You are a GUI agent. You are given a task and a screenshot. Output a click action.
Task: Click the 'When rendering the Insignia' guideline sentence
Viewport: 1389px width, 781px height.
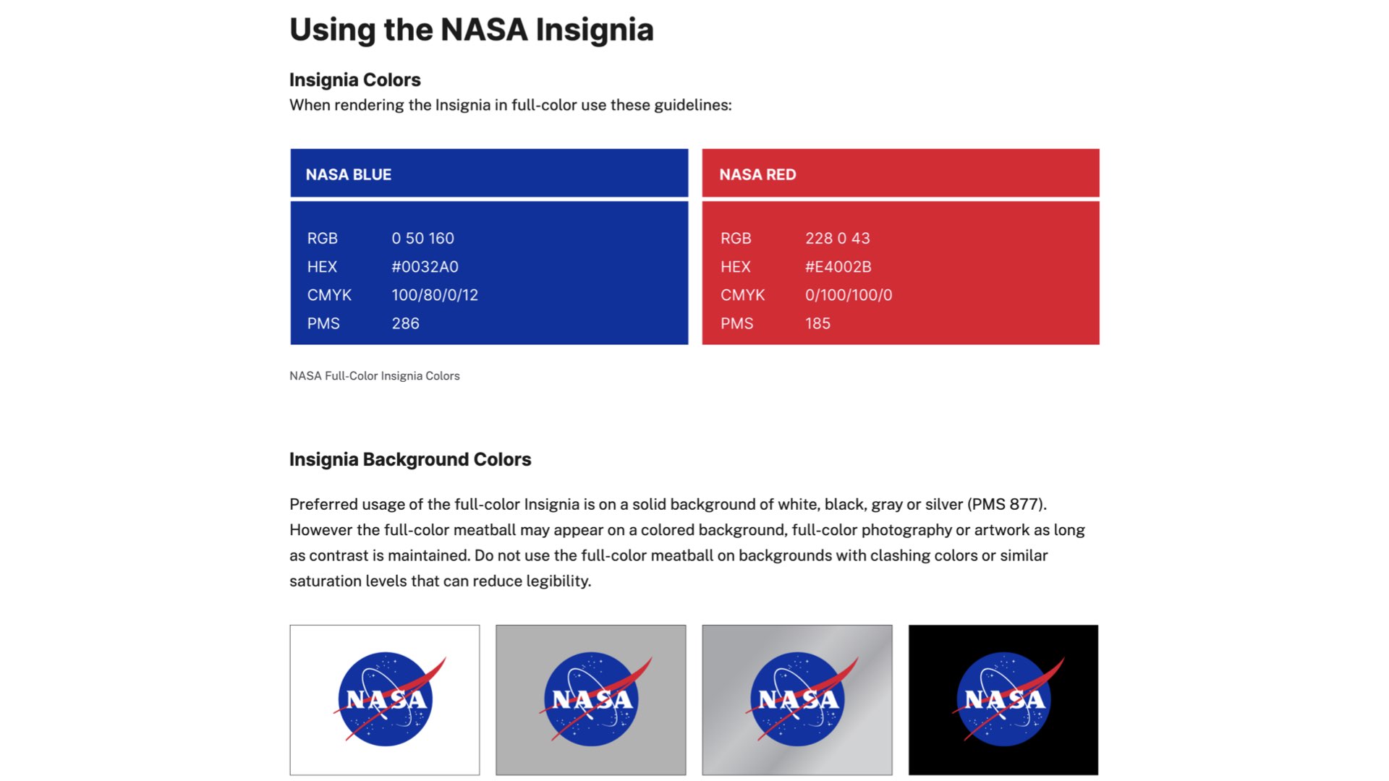pos(510,105)
